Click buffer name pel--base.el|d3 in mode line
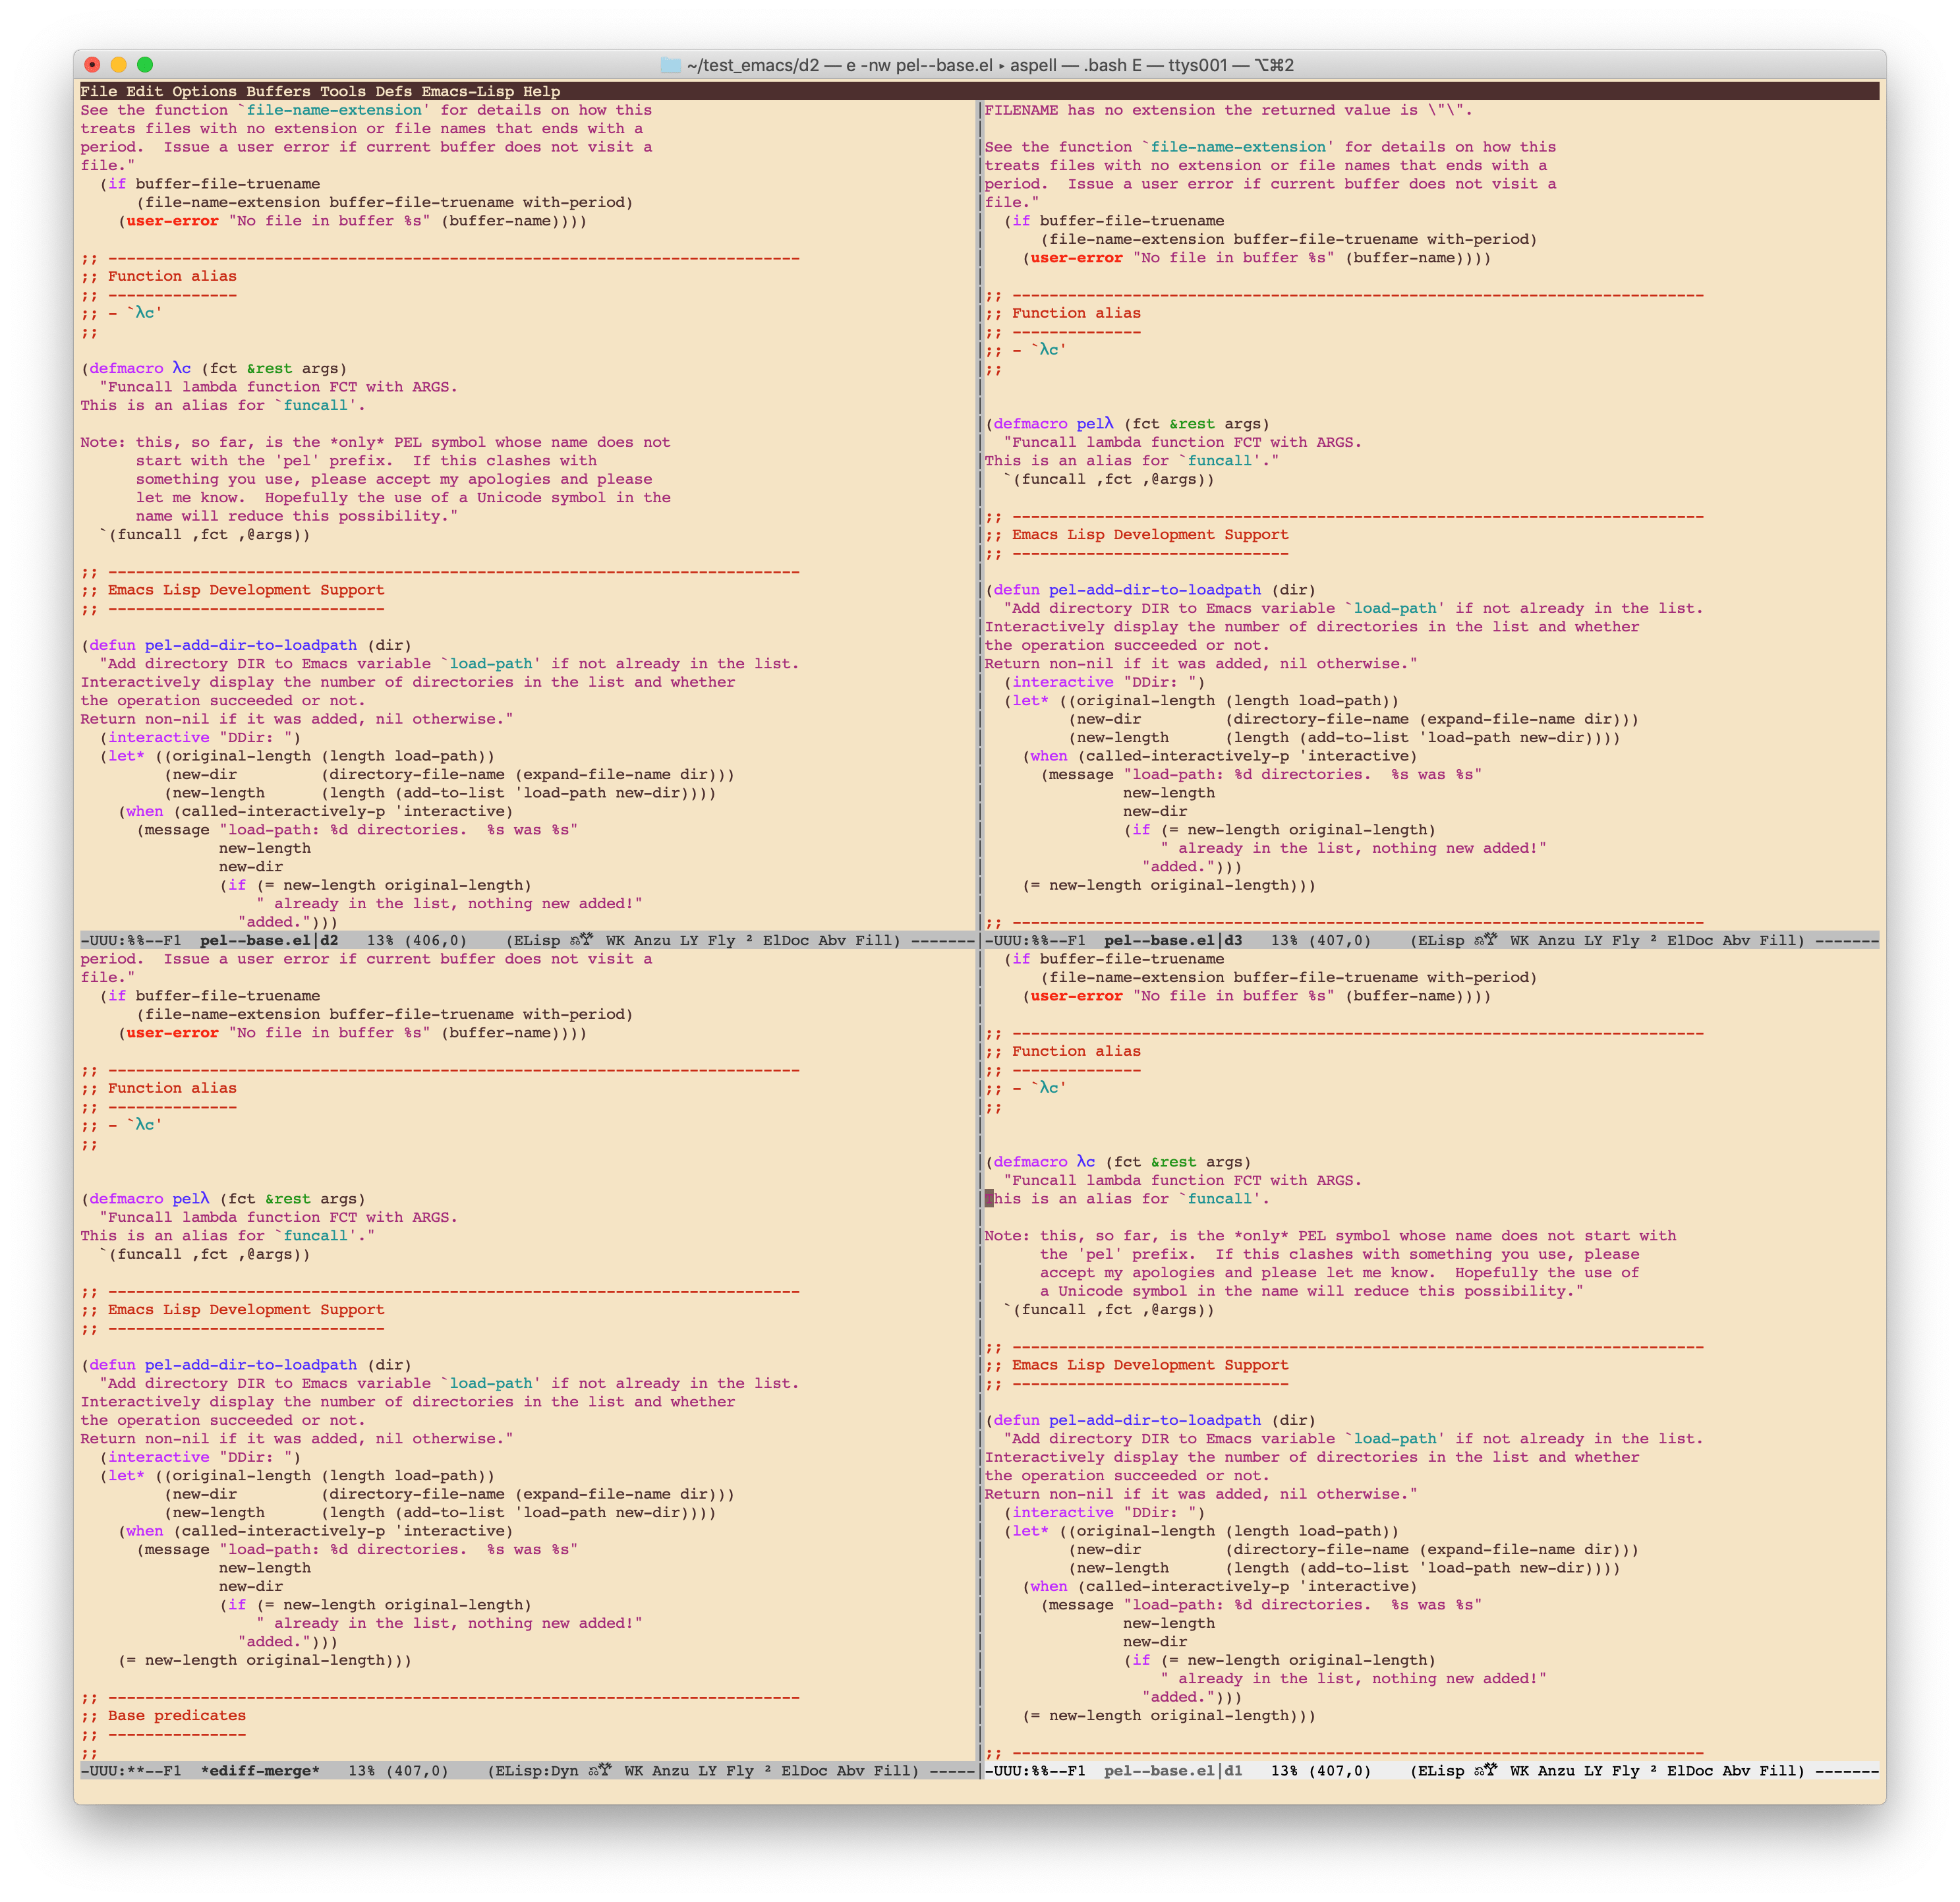This screenshot has width=1960, height=1902. pyautogui.click(x=1173, y=940)
